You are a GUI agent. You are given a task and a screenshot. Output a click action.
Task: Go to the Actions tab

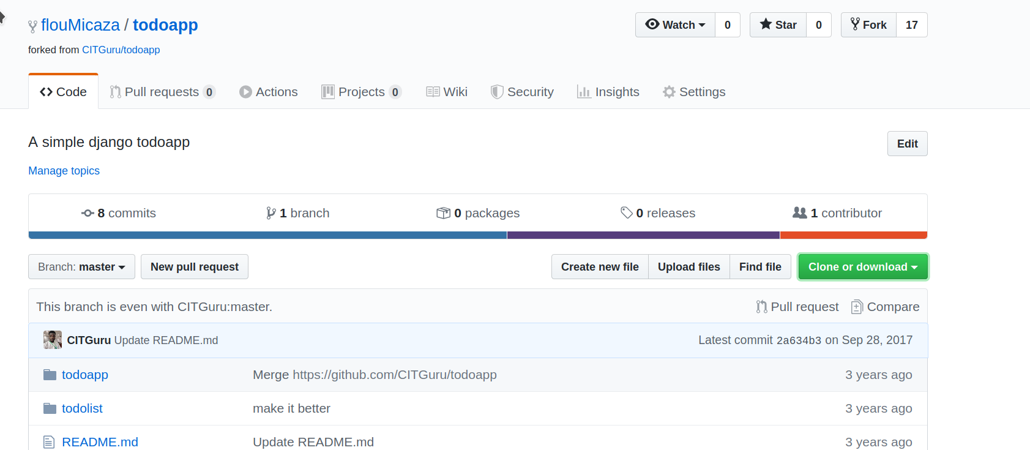[x=268, y=92]
